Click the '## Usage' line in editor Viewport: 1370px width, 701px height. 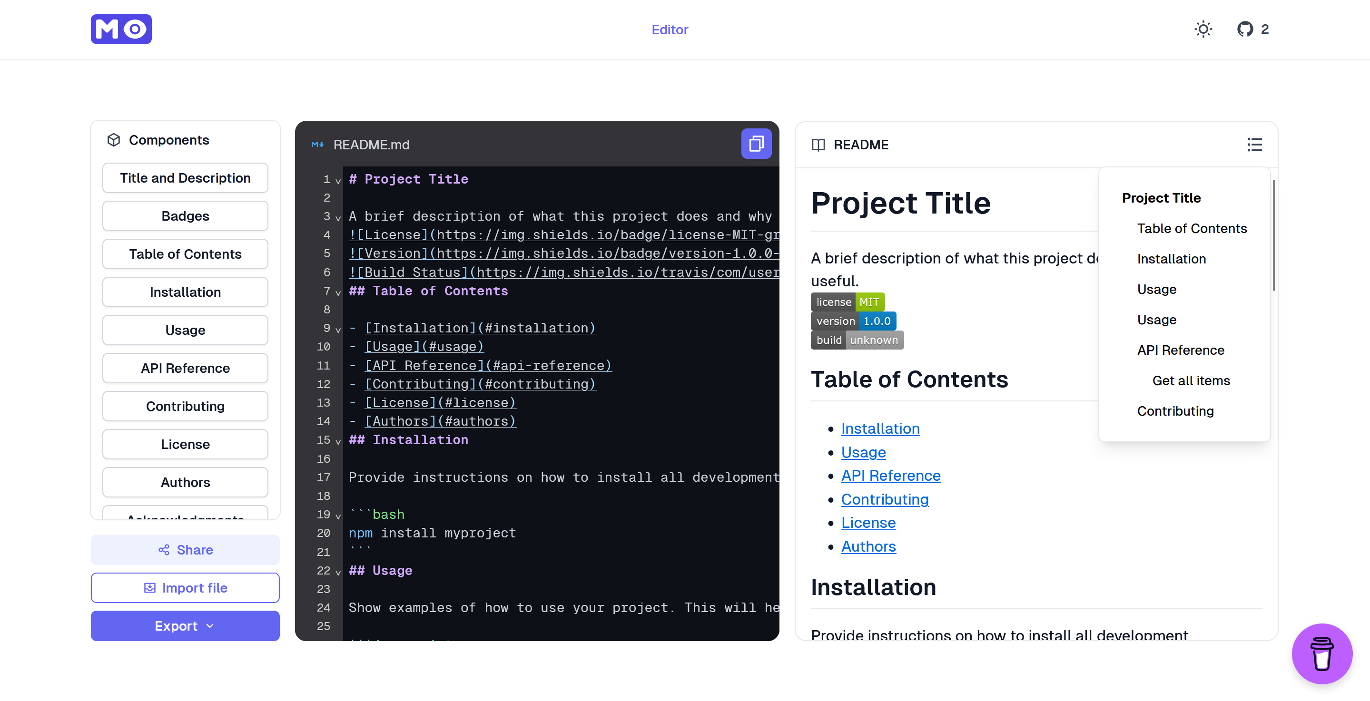[x=380, y=570]
